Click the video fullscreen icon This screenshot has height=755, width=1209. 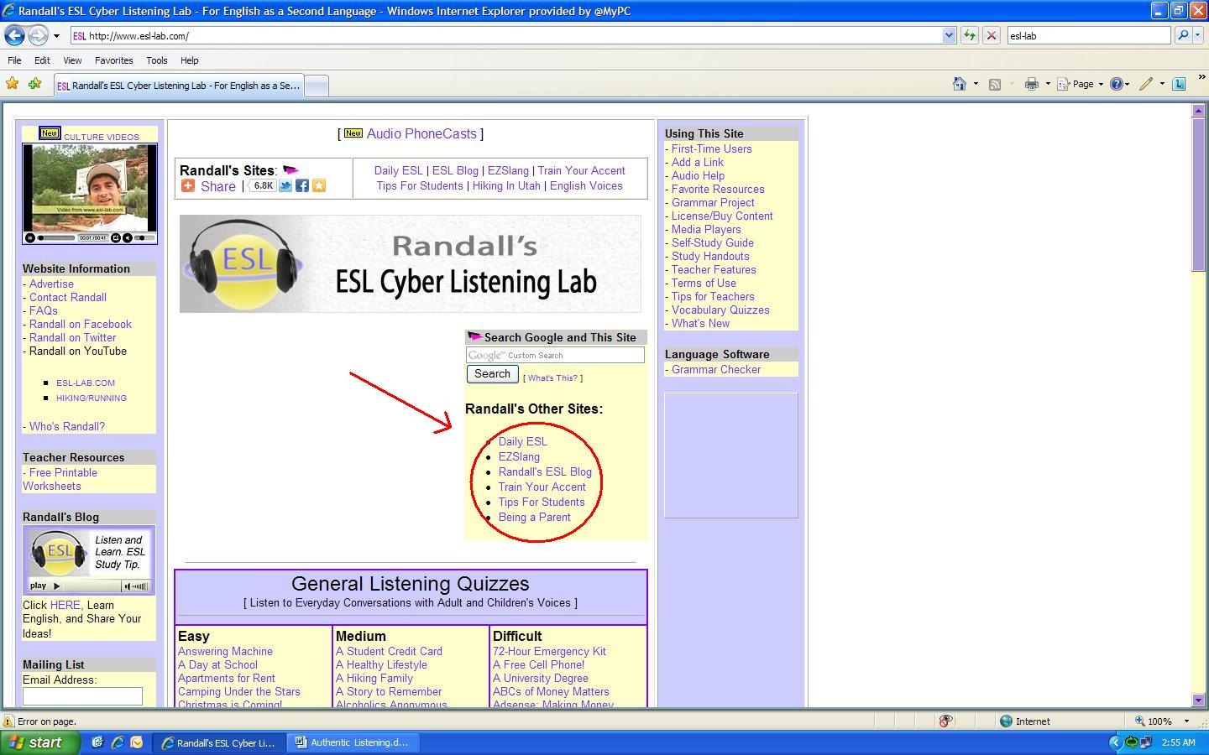116,237
